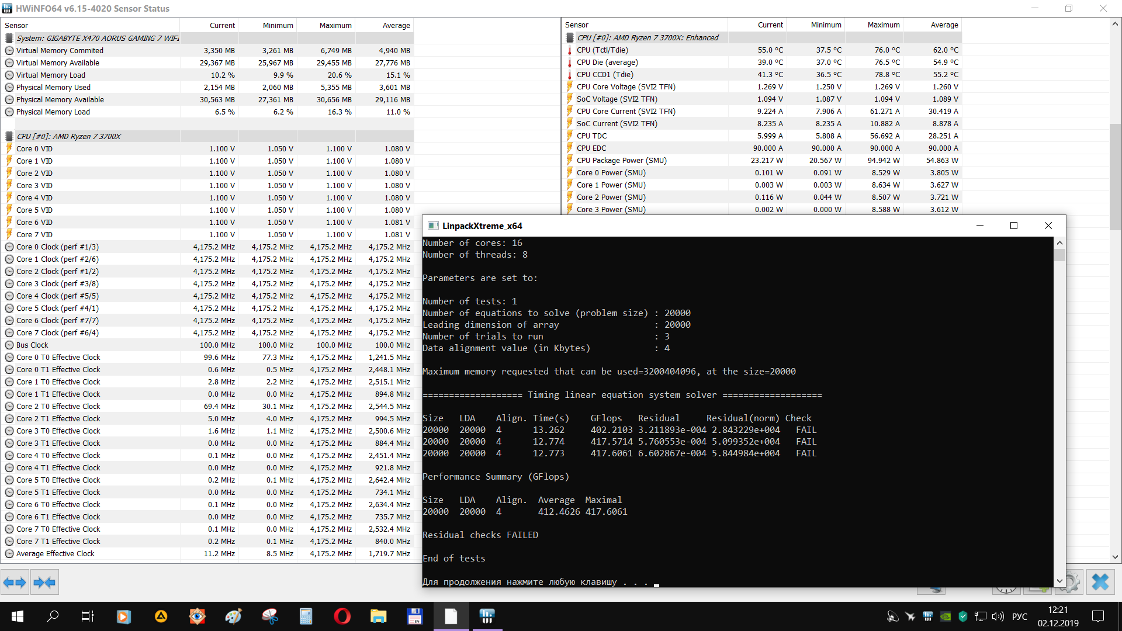Switch input language via РУС indicator
Image resolution: width=1122 pixels, height=631 pixels.
pyautogui.click(x=1019, y=616)
